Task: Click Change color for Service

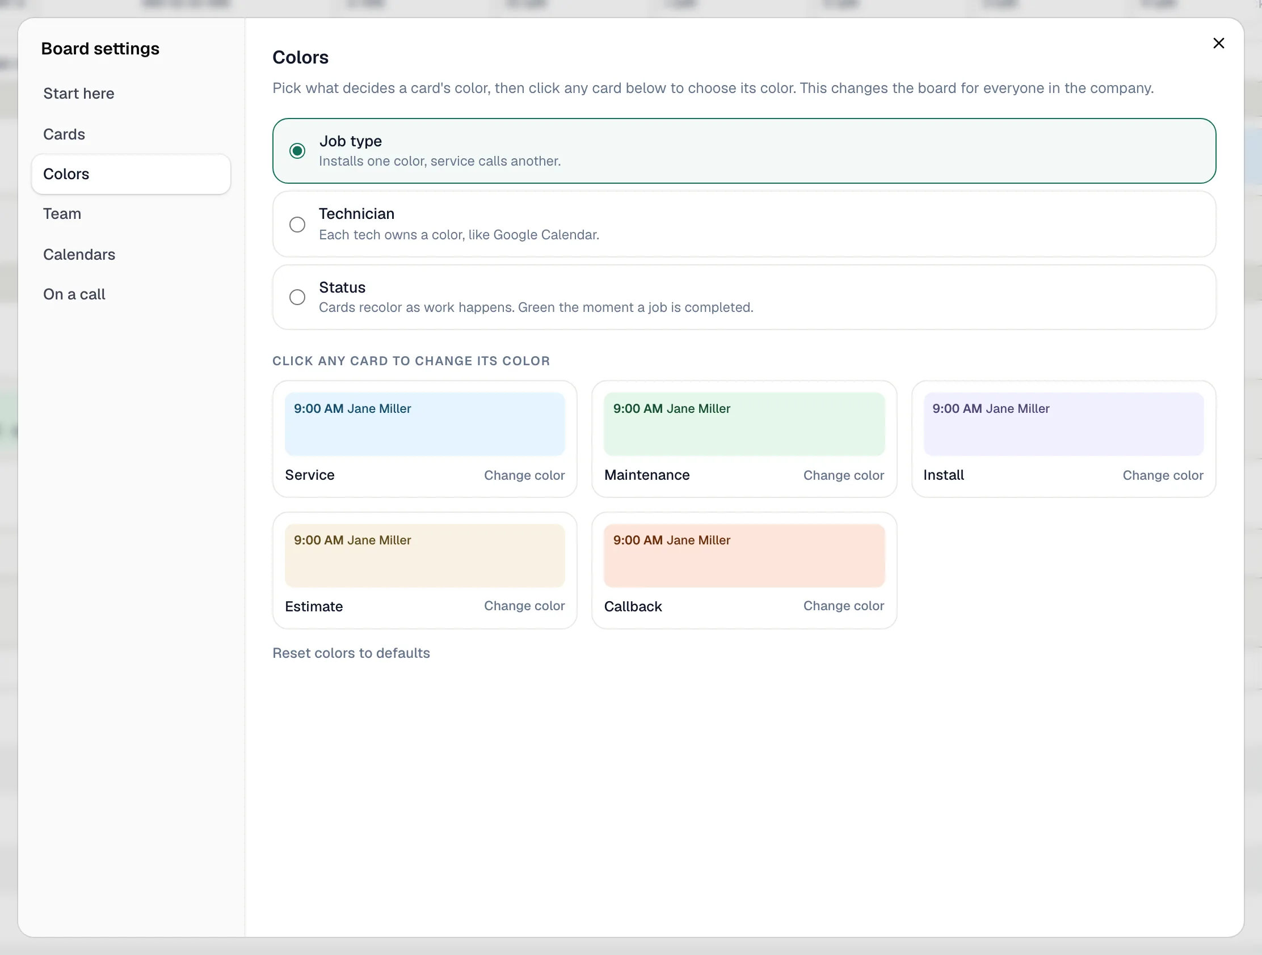Action: 524,475
